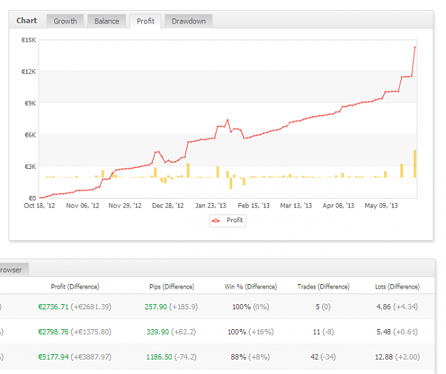The width and height of the screenshot is (446, 374).
Task: Click the tallest yellow bar at chart's right end
Action: [x=415, y=164]
